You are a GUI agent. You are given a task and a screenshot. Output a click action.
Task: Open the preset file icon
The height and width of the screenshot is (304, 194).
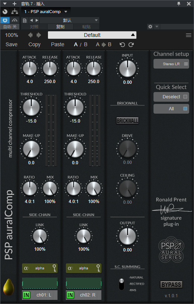coord(25,20)
